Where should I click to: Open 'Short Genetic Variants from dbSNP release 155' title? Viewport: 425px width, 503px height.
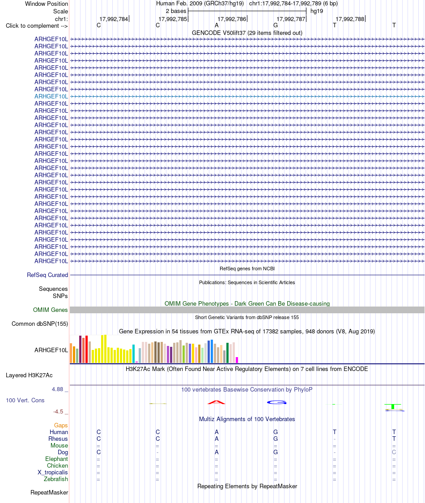247,317
